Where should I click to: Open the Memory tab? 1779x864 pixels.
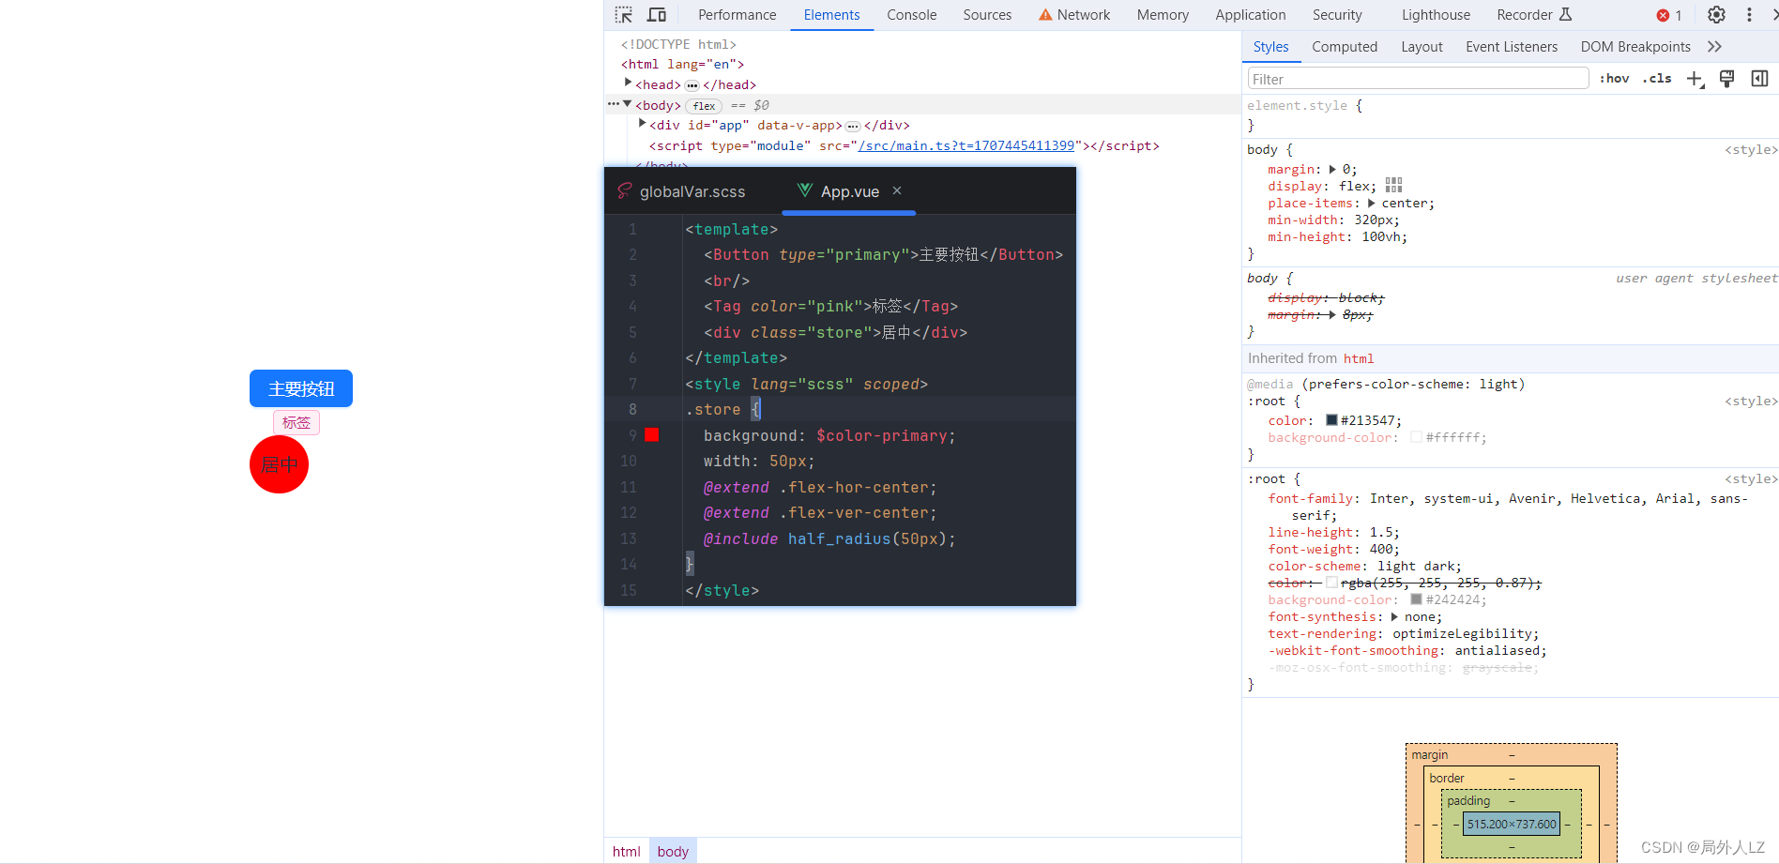(x=1163, y=15)
